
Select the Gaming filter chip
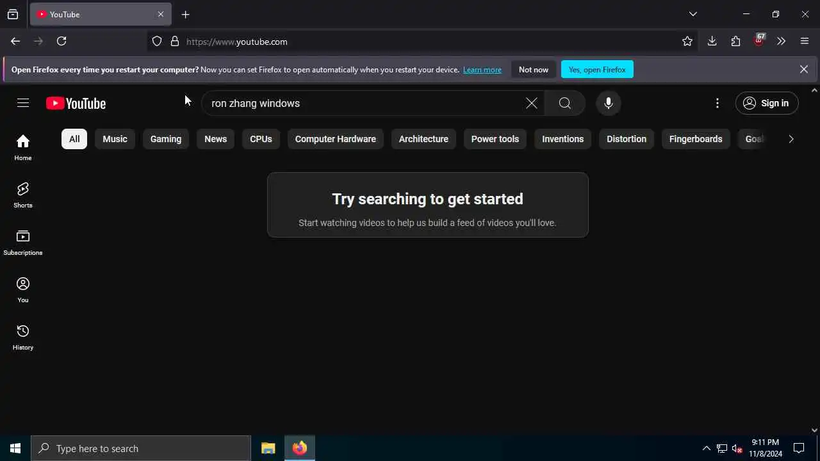[166, 139]
